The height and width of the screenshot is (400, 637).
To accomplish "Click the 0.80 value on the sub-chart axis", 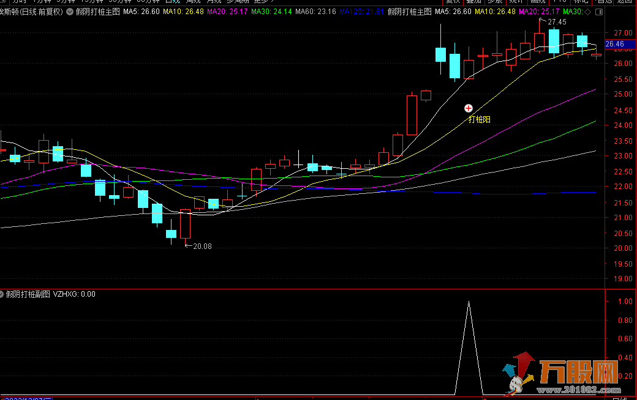I will point(625,320).
